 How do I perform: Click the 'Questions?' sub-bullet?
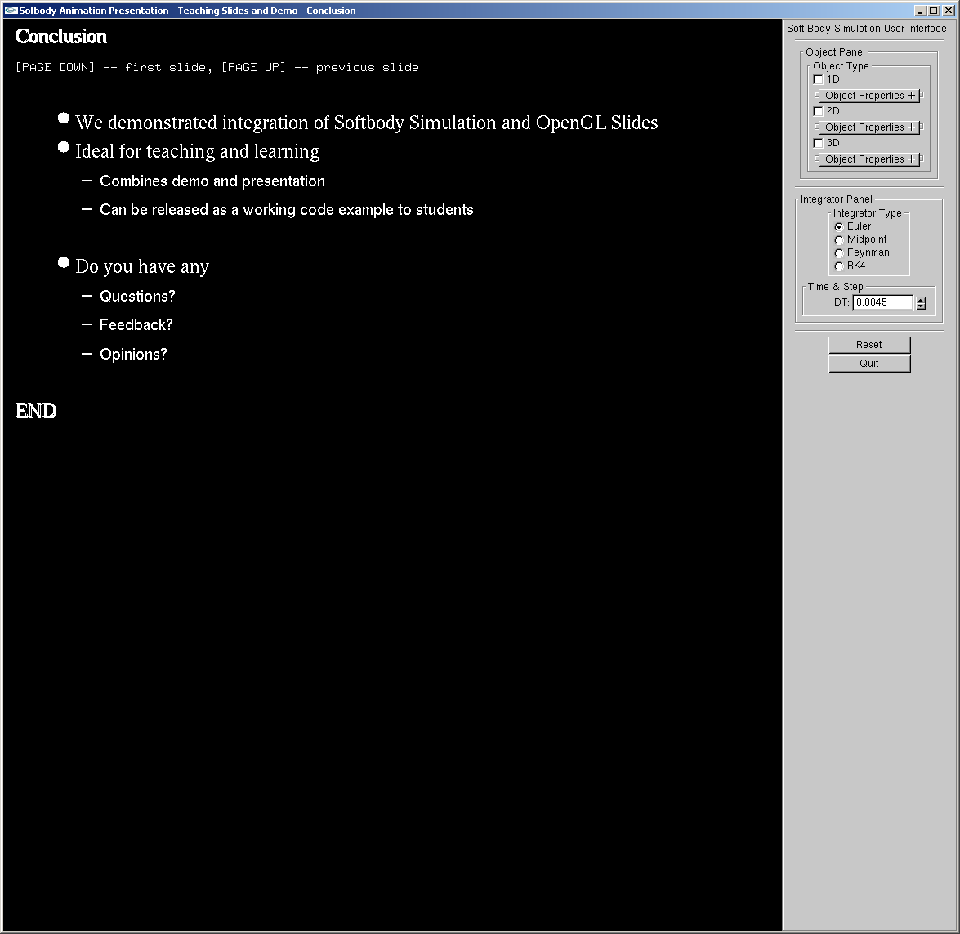pos(137,297)
